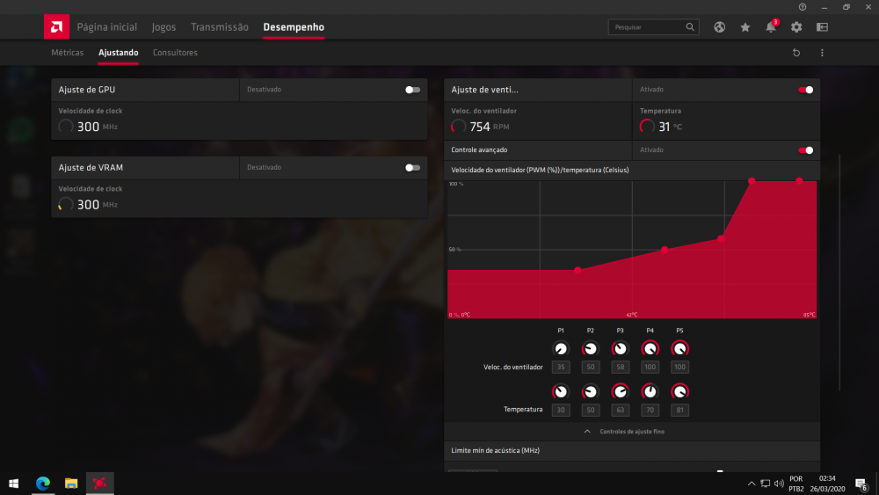Enable the Ajuste de VRAM toggle
The width and height of the screenshot is (879, 495).
pyautogui.click(x=412, y=167)
